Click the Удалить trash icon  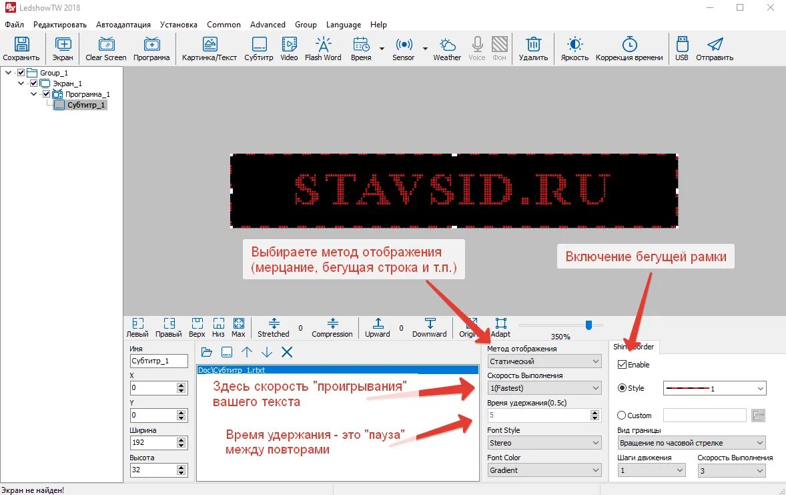(x=533, y=45)
